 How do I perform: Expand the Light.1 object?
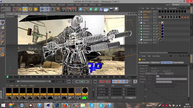tap(139, 43)
